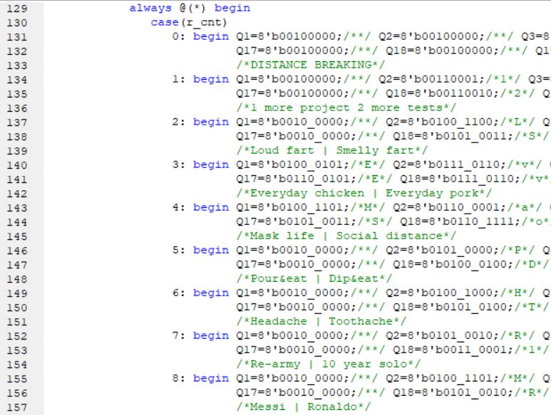
Task: Click the 'always' keyword on line 129
Action: click(x=150, y=8)
